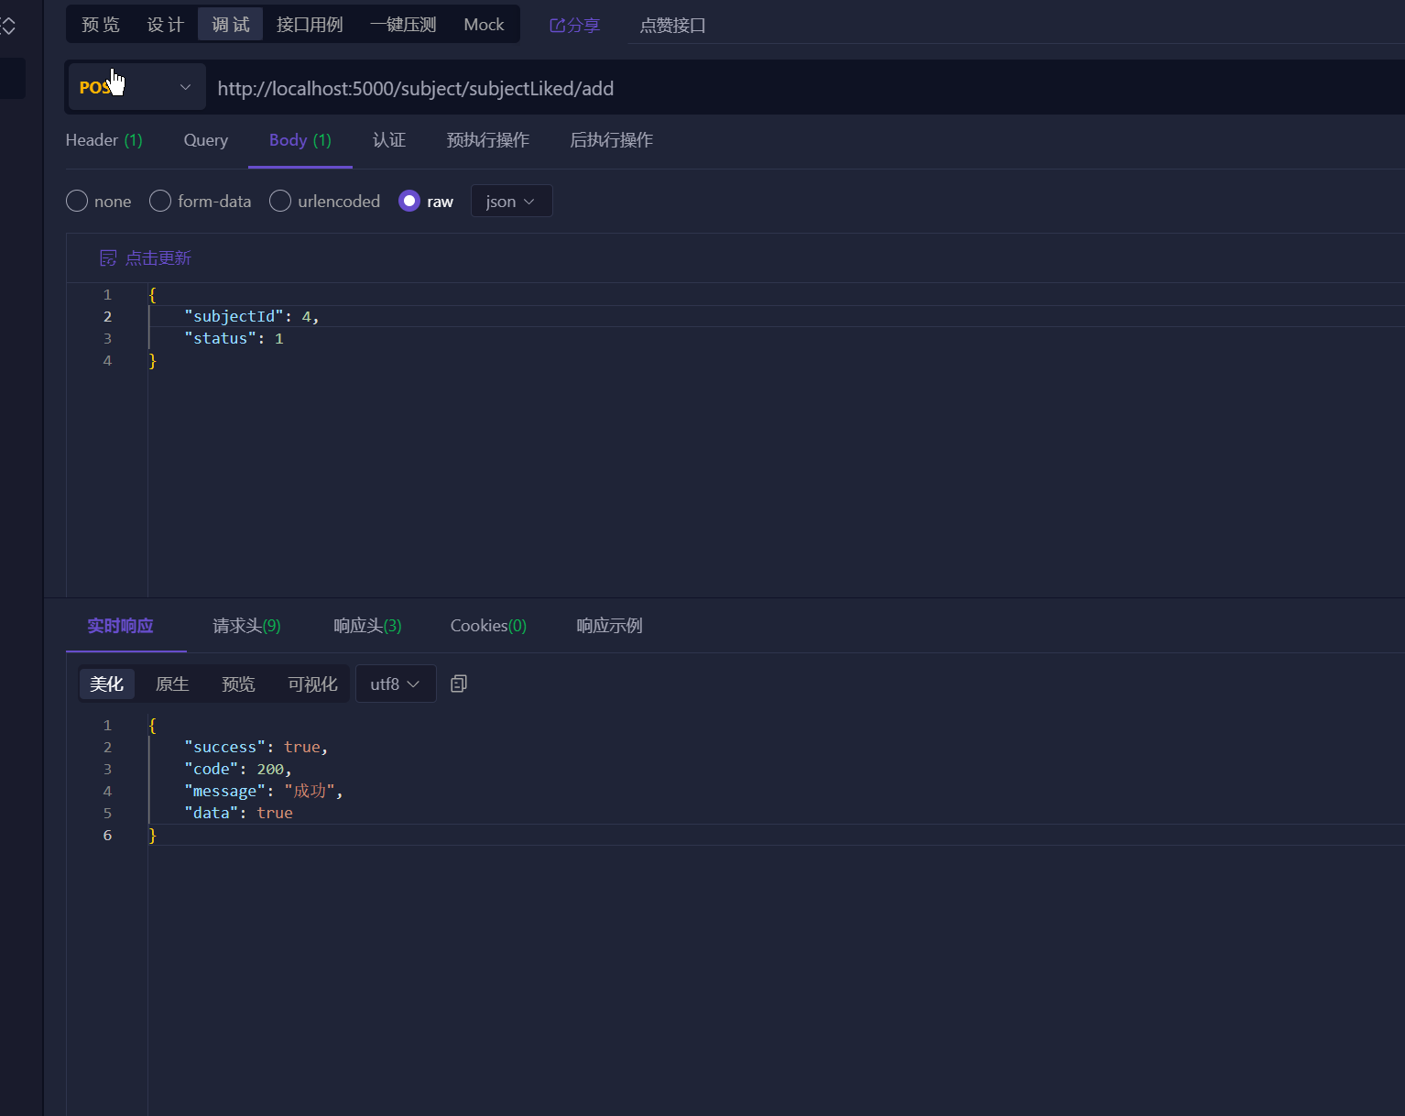1405x1116 pixels.
Task: Open the 响应头(3) tab
Action: point(367,626)
